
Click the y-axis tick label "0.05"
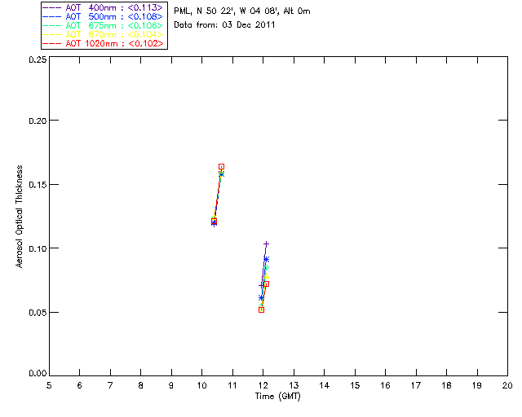pos(38,313)
